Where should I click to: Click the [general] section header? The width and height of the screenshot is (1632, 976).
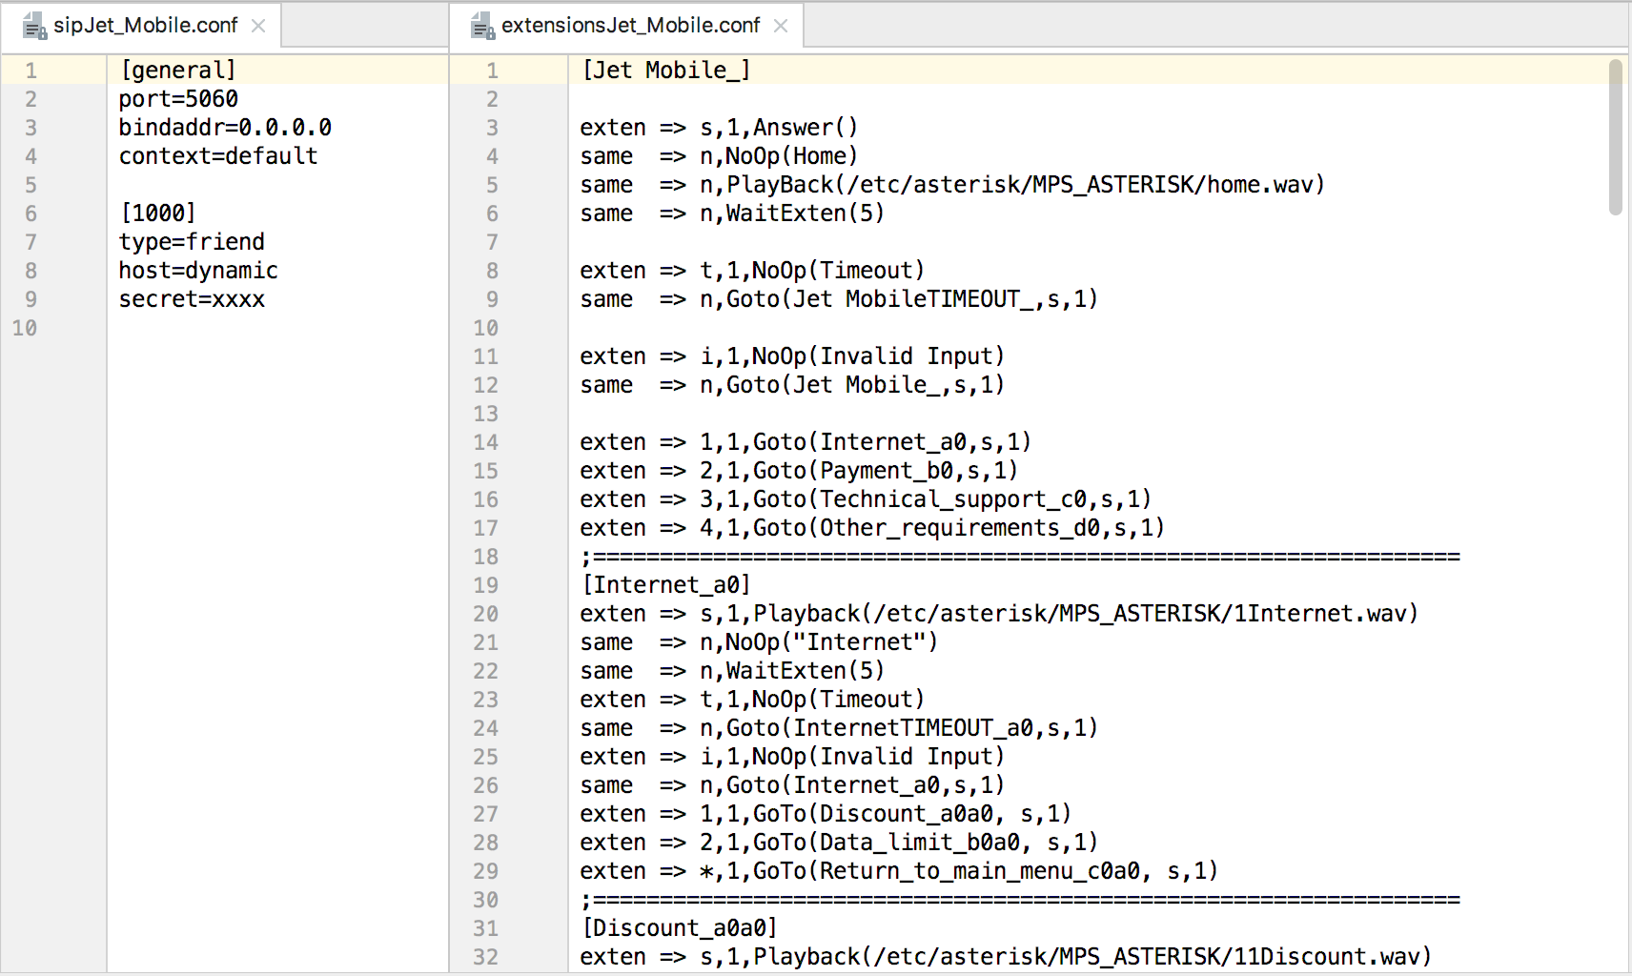pos(178,71)
